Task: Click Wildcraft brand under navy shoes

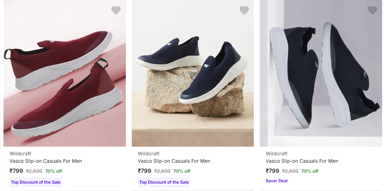Action: (x=149, y=154)
